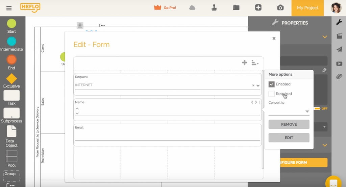
Task: Click the Email input field
Action: (168, 136)
